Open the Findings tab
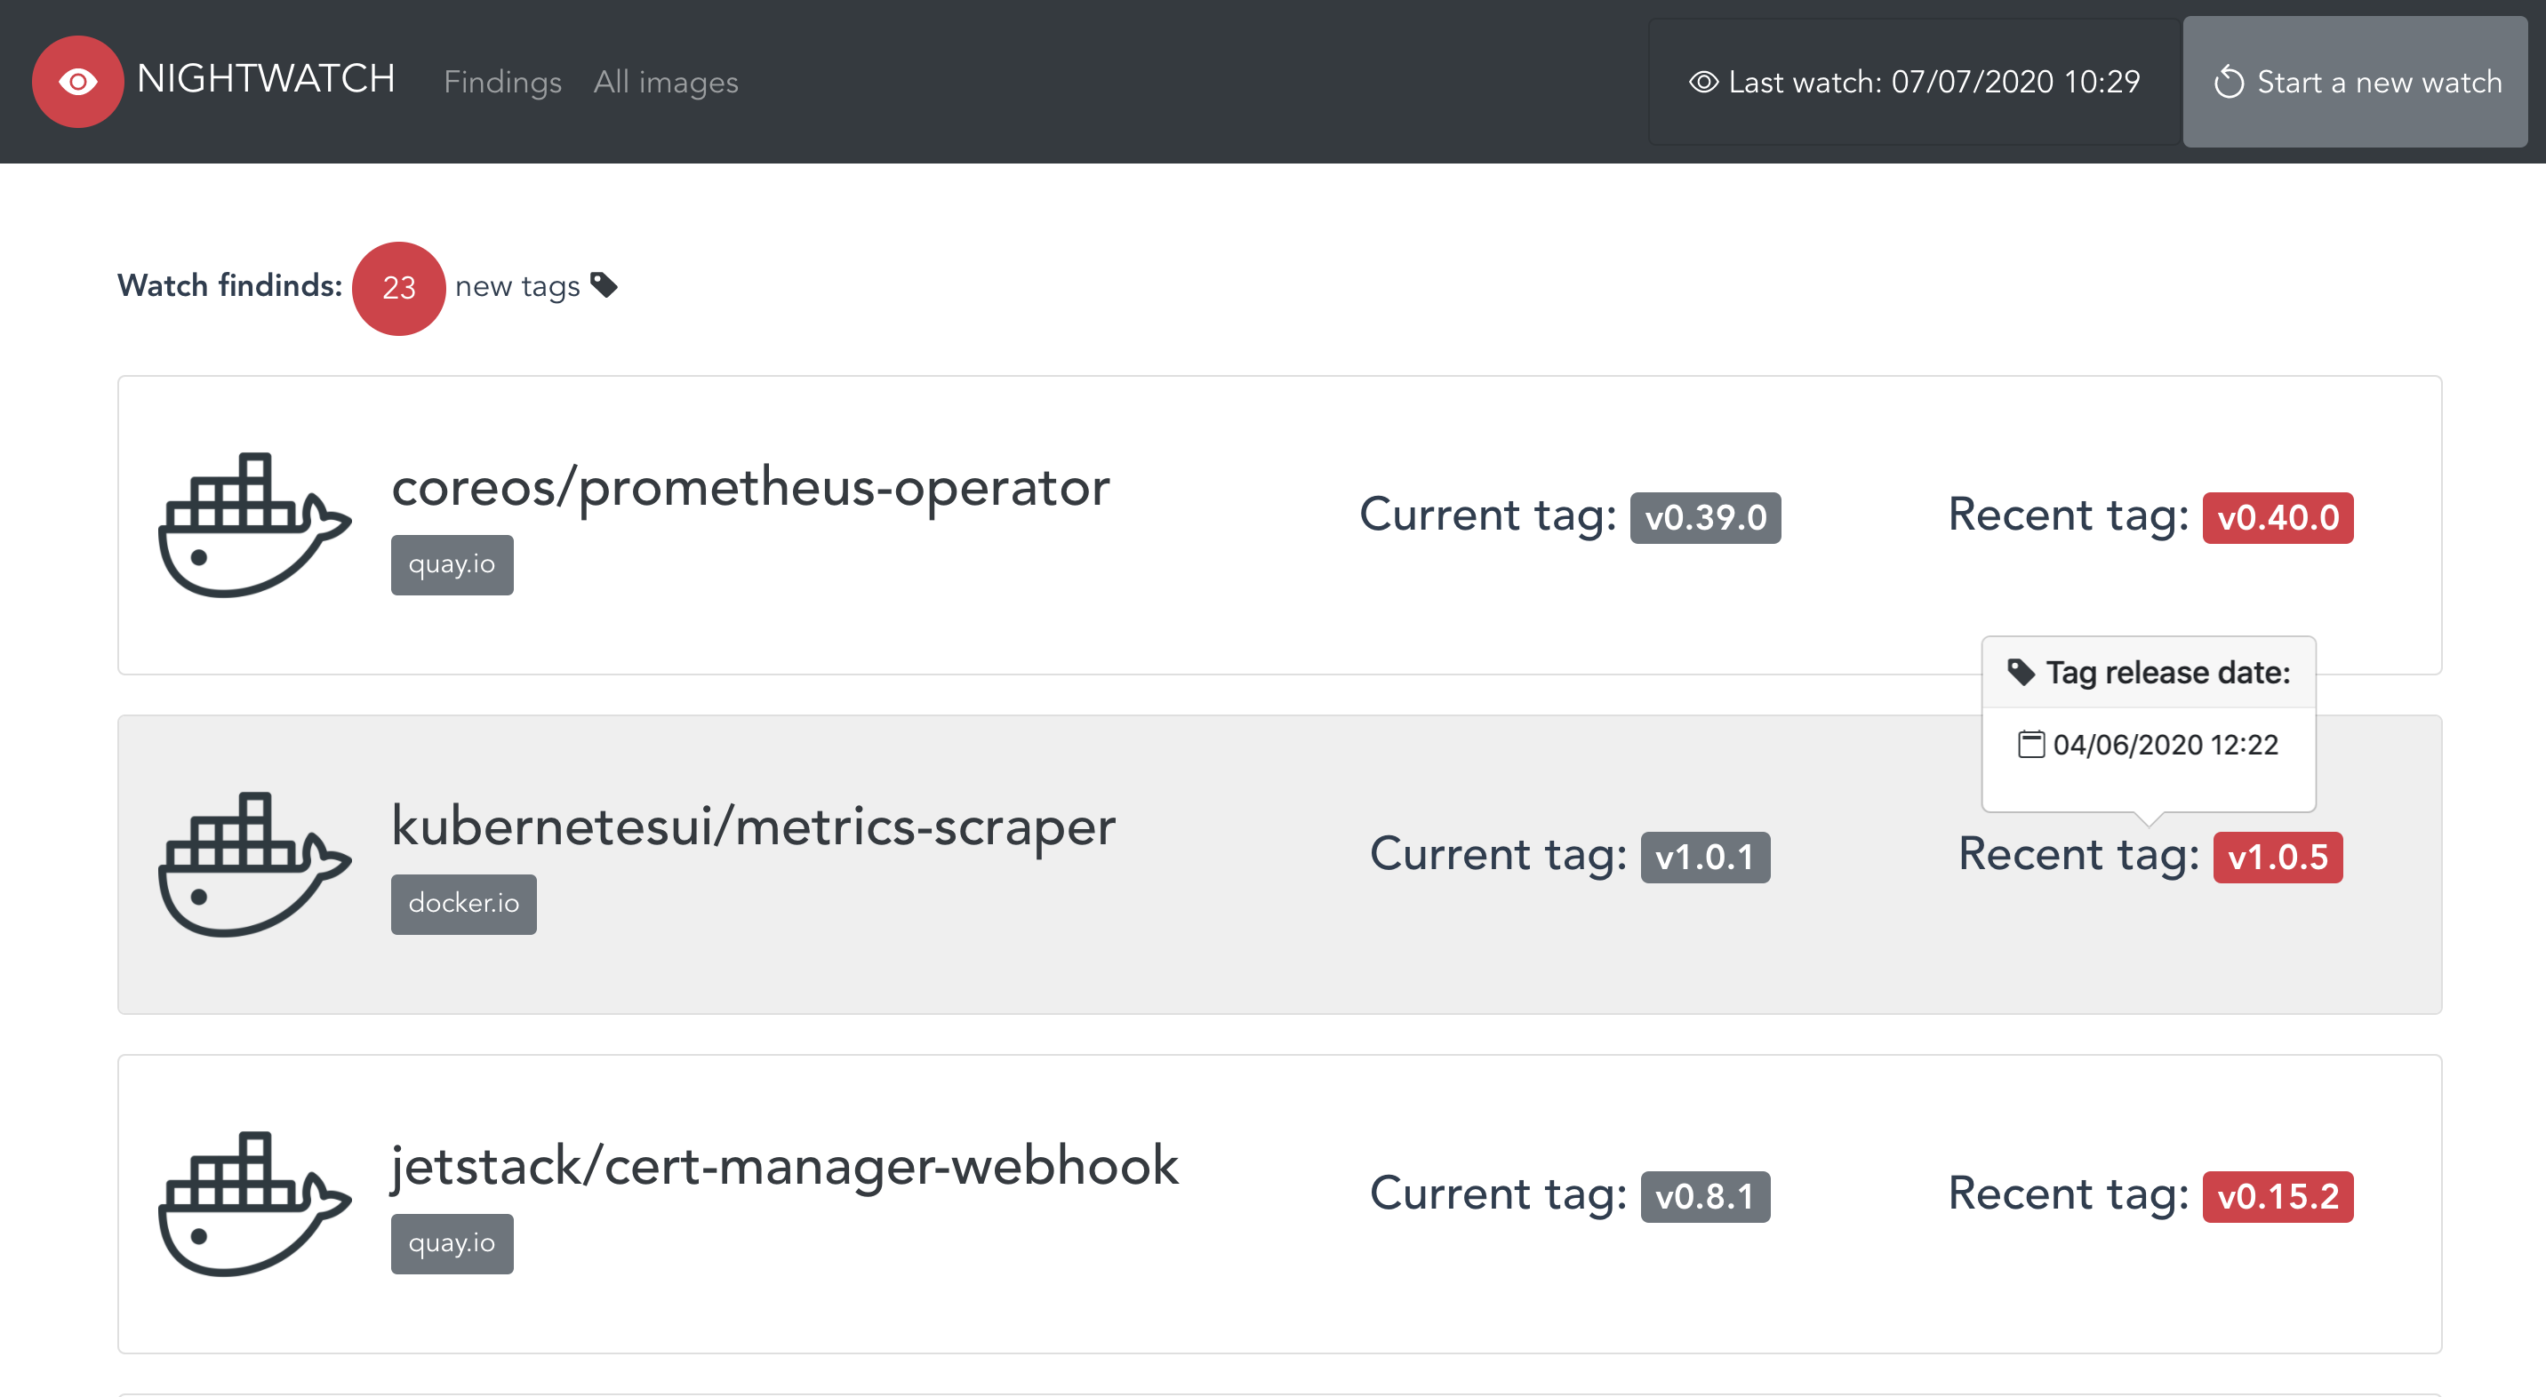The height and width of the screenshot is (1397, 2546). 502,82
